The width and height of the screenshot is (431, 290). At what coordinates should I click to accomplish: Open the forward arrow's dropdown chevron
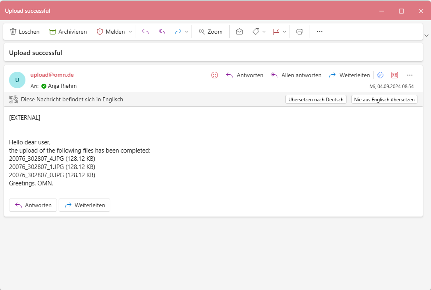[x=187, y=31]
